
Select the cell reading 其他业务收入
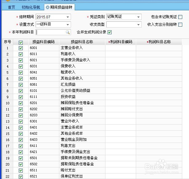click(82, 79)
